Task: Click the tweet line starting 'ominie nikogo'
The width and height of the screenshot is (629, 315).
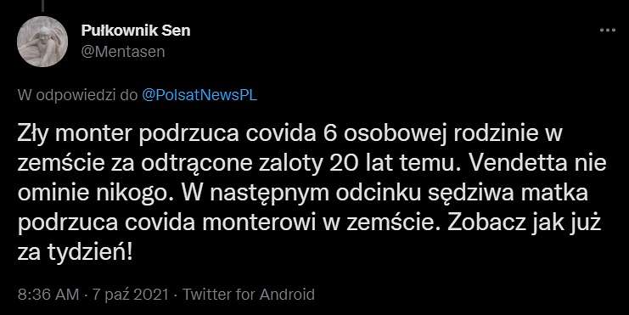Action: [303, 194]
